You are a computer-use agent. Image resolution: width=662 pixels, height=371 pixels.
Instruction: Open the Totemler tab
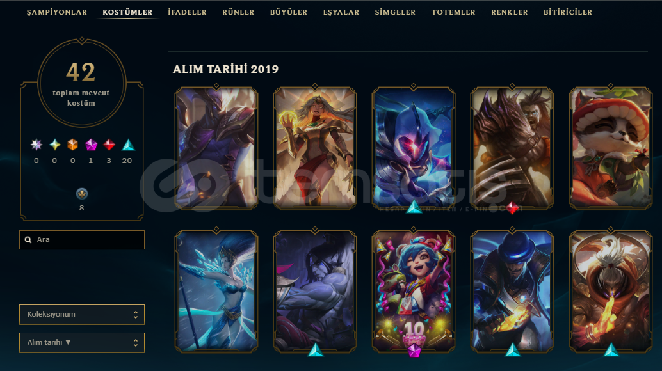click(x=453, y=12)
